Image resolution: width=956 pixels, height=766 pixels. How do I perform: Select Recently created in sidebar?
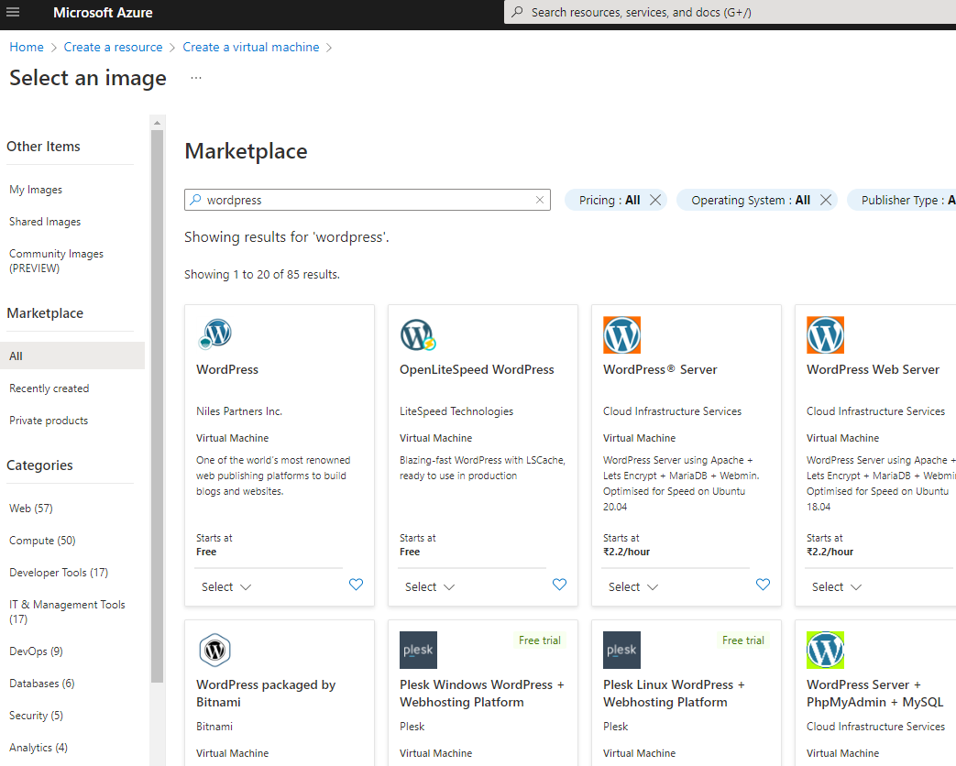49,388
